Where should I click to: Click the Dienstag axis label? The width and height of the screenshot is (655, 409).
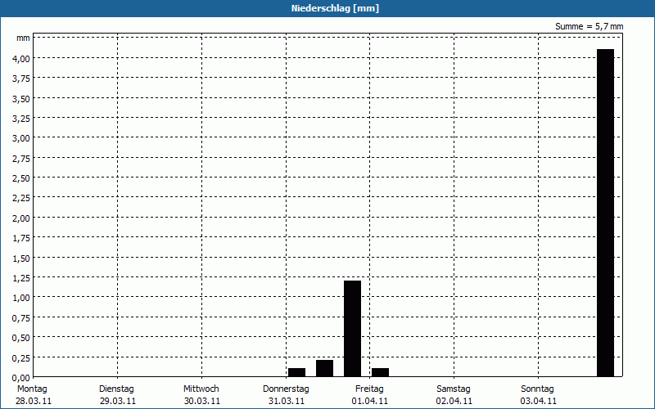(x=116, y=389)
